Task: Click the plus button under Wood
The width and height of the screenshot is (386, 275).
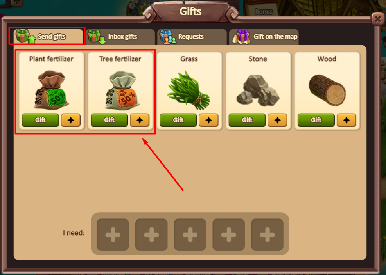Action: coord(347,120)
